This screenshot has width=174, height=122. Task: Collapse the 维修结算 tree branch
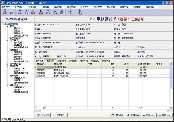click(x=8, y=76)
